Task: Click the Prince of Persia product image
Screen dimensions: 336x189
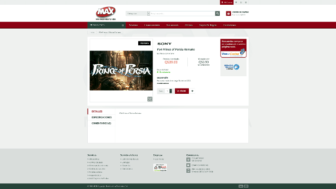Action: tap(121, 70)
